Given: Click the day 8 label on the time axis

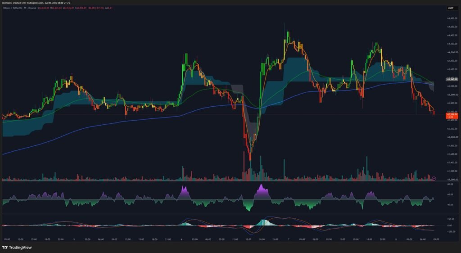Looking at the screenshot, I should coord(396,239).
